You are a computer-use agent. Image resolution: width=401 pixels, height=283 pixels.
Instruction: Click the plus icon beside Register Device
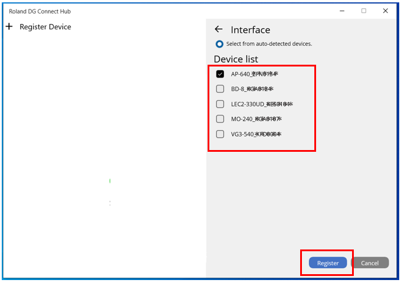(x=9, y=26)
